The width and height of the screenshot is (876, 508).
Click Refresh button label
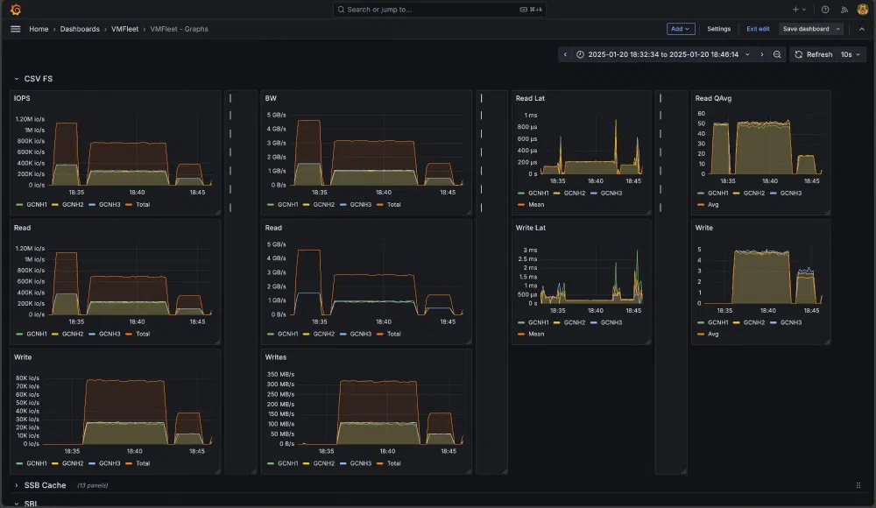[820, 55]
